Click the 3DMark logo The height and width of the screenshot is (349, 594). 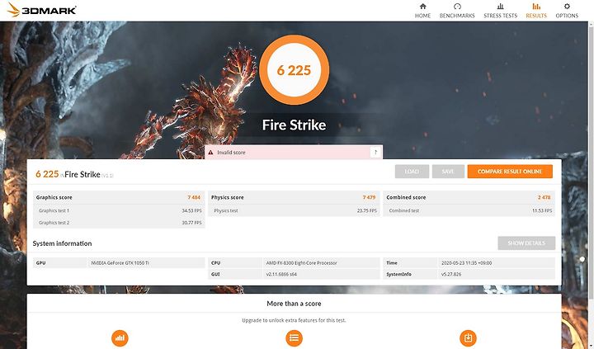[41, 9]
